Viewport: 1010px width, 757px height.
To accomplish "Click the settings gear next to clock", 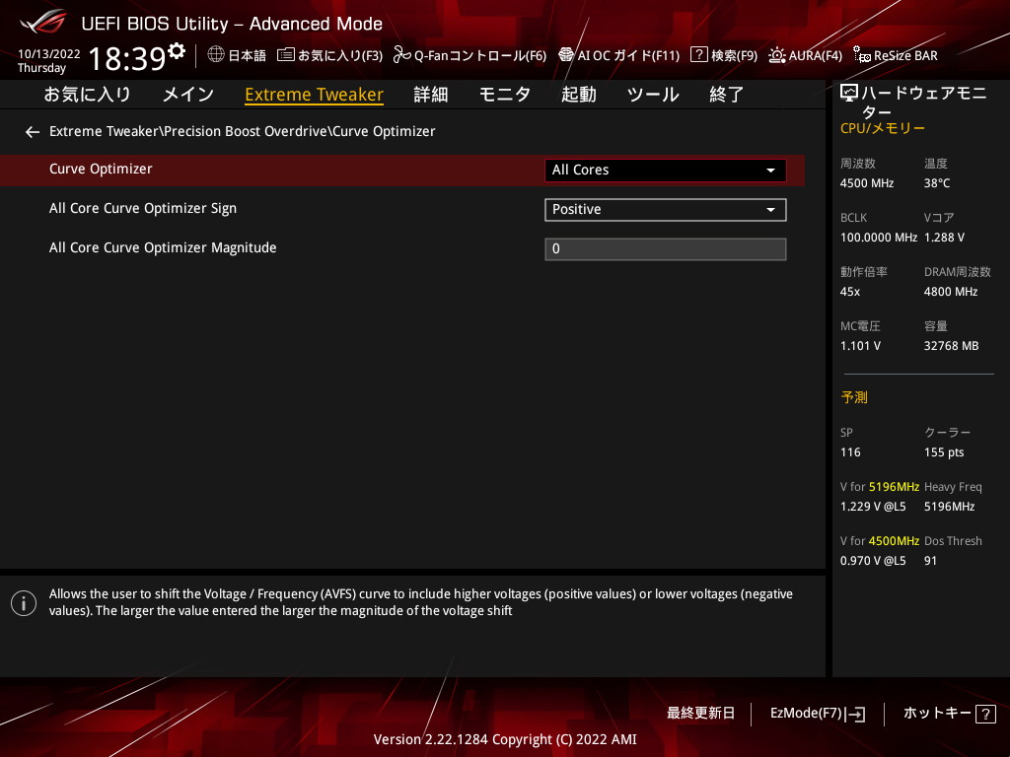I will coord(177,50).
